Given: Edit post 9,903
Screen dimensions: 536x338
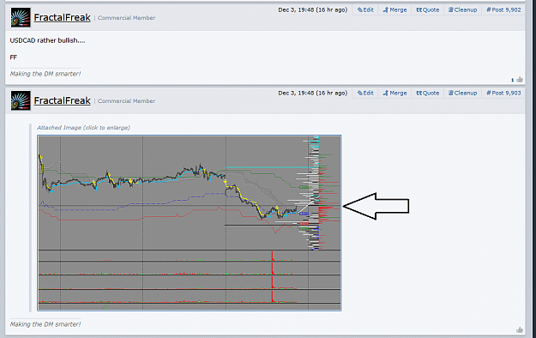Looking at the screenshot, I should pos(365,93).
